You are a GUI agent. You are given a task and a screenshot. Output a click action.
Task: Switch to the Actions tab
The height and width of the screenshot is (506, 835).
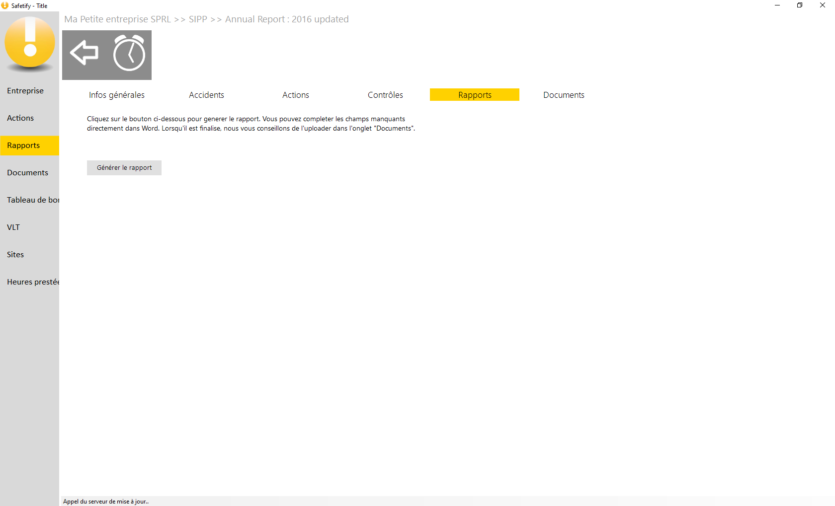[x=296, y=95]
